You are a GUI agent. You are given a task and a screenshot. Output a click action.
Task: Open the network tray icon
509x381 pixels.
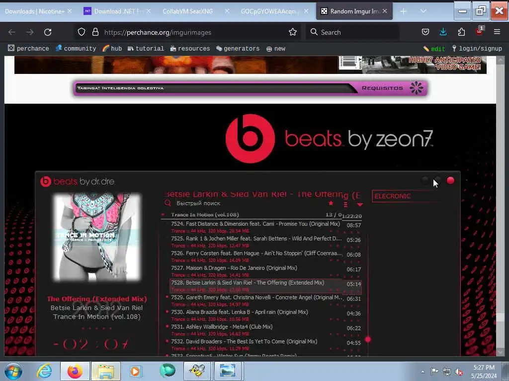[447, 372]
